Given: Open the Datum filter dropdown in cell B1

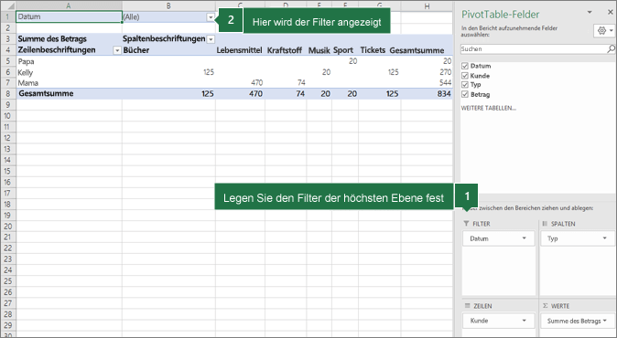Looking at the screenshot, I should [211, 17].
